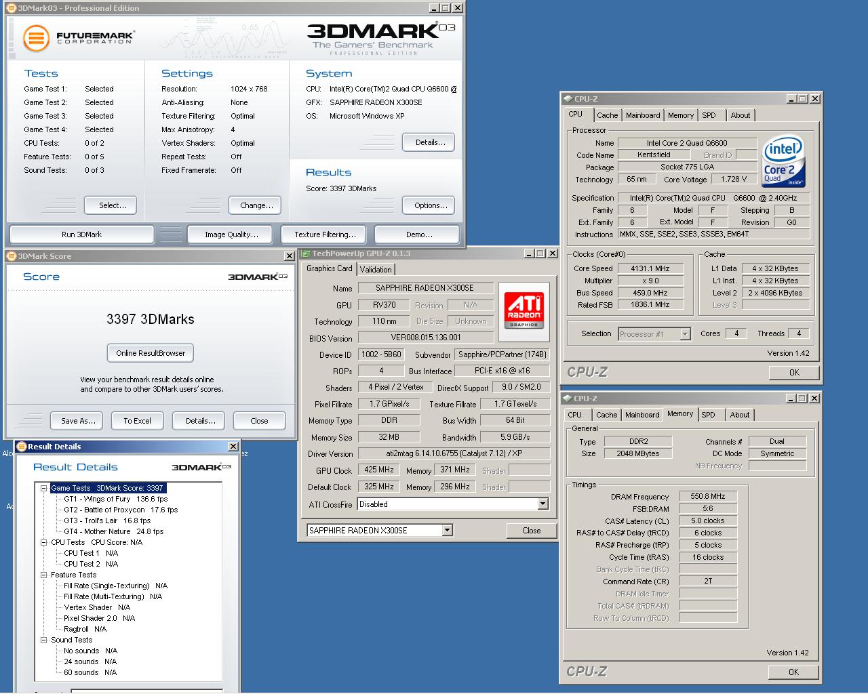Click Close button in GPU-Z

tap(532, 531)
